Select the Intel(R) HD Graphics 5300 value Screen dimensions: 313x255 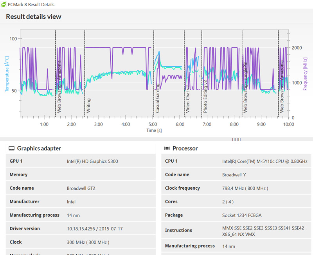pyautogui.click(x=92, y=161)
